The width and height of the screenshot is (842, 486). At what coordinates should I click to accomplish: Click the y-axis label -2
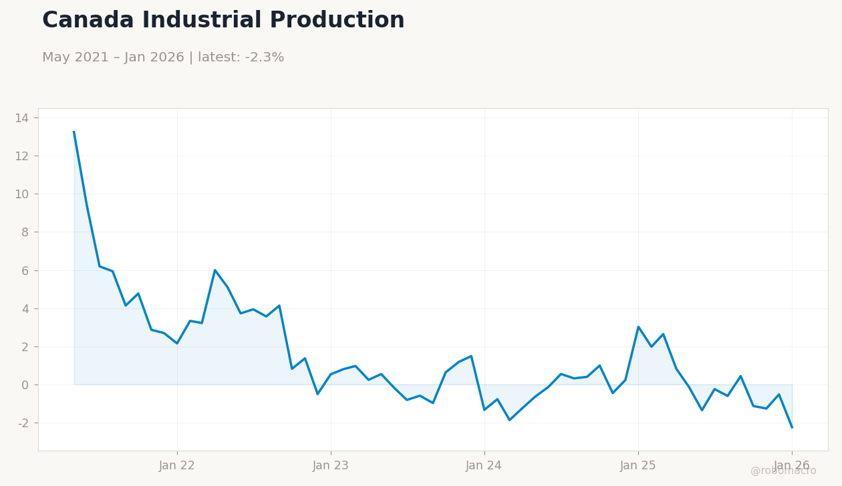coord(23,423)
